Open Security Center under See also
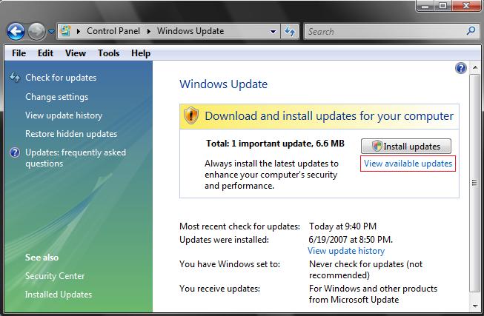Screen dimensions: 484x316 [x=55, y=276]
